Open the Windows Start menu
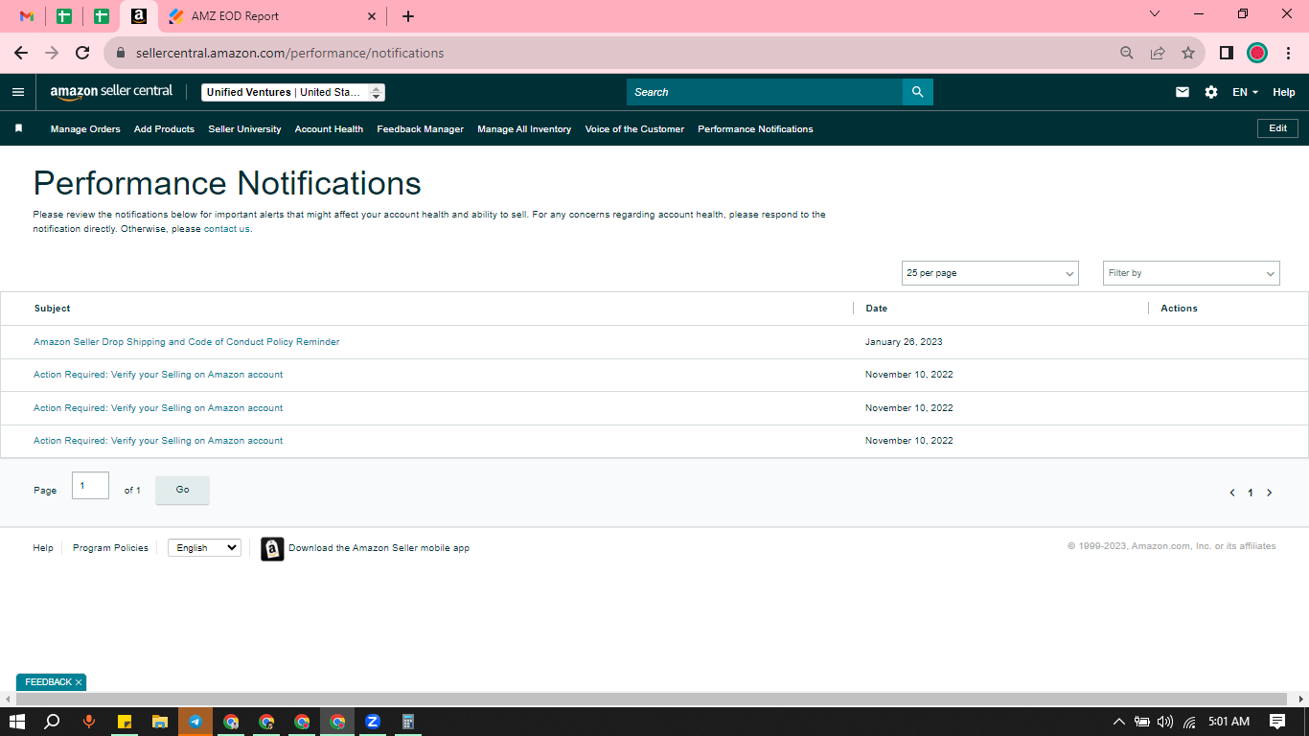1309x736 pixels. 17,722
